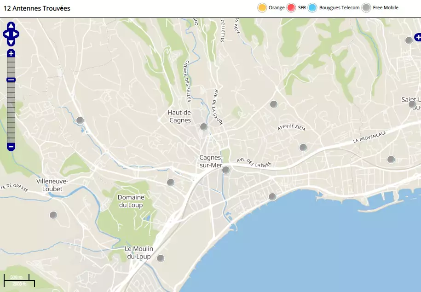Open the antenna marker below Avenue Ziem
This screenshot has width=421, height=292.
[x=303, y=148]
